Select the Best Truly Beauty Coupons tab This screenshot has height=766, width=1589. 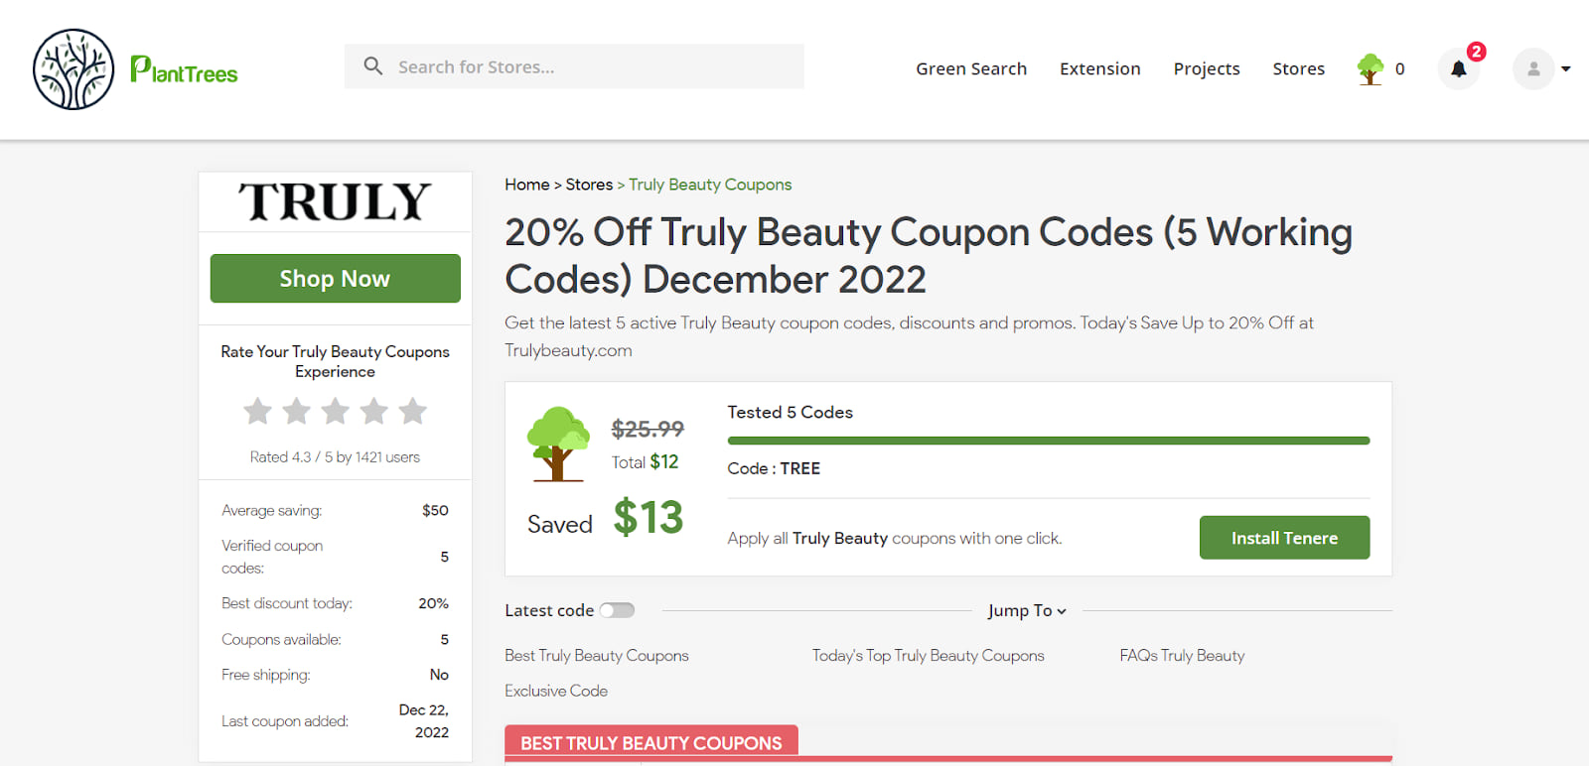[651, 743]
